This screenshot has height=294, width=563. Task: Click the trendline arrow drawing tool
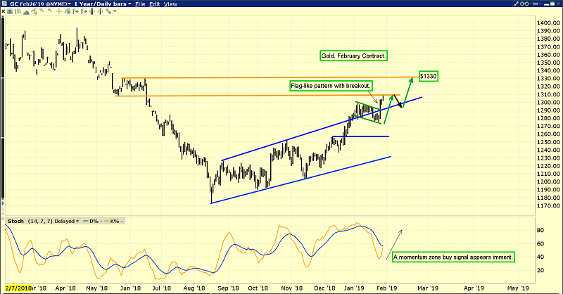[34, 11]
